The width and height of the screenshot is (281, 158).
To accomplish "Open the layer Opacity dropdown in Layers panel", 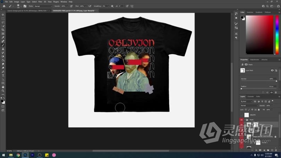I will (272, 106).
